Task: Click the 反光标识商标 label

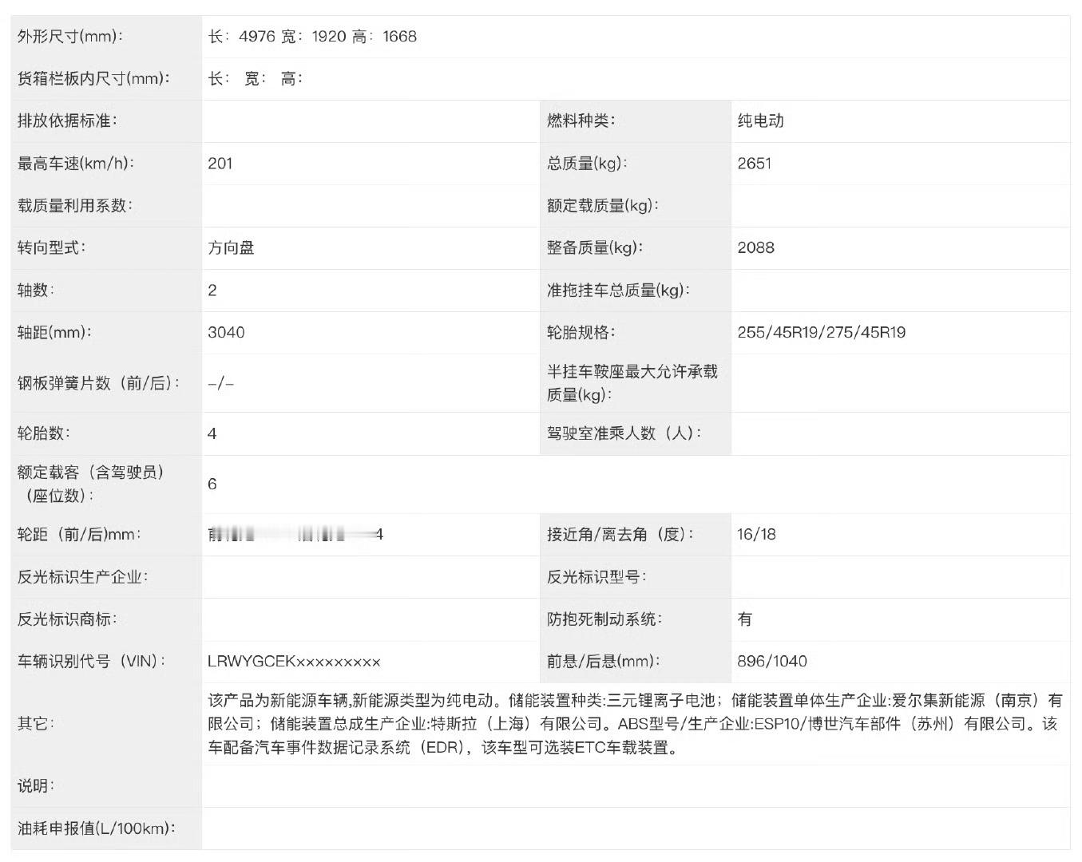Action: (67, 619)
